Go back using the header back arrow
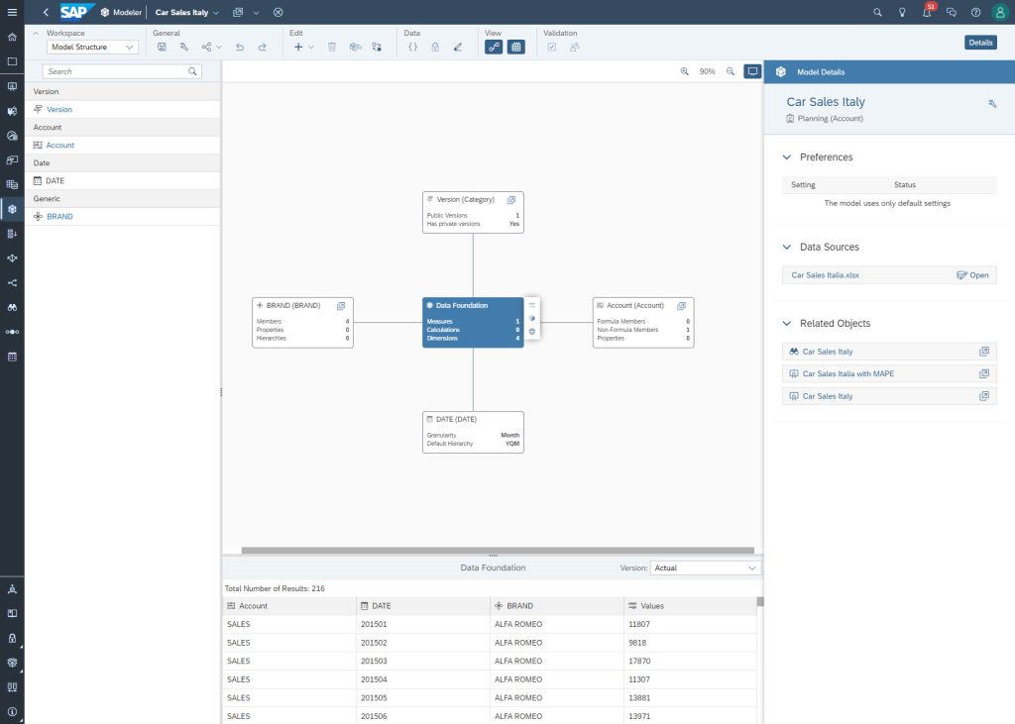 pos(46,12)
